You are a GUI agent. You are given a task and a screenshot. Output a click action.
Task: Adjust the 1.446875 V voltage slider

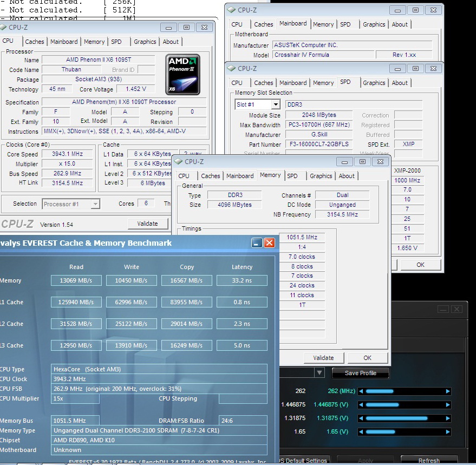click(x=405, y=404)
